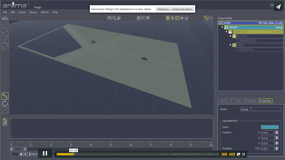The height and width of the screenshot is (160, 285).
Task: Toggle the highlighted snap mode icon far right
Action: 206,18
